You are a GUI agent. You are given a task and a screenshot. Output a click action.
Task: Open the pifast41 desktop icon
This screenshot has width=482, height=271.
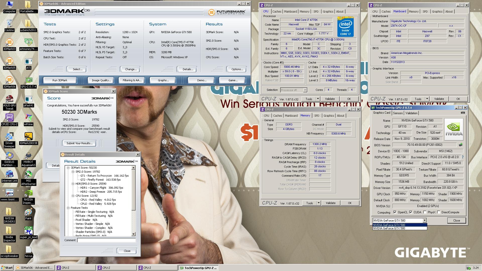tap(28, 101)
